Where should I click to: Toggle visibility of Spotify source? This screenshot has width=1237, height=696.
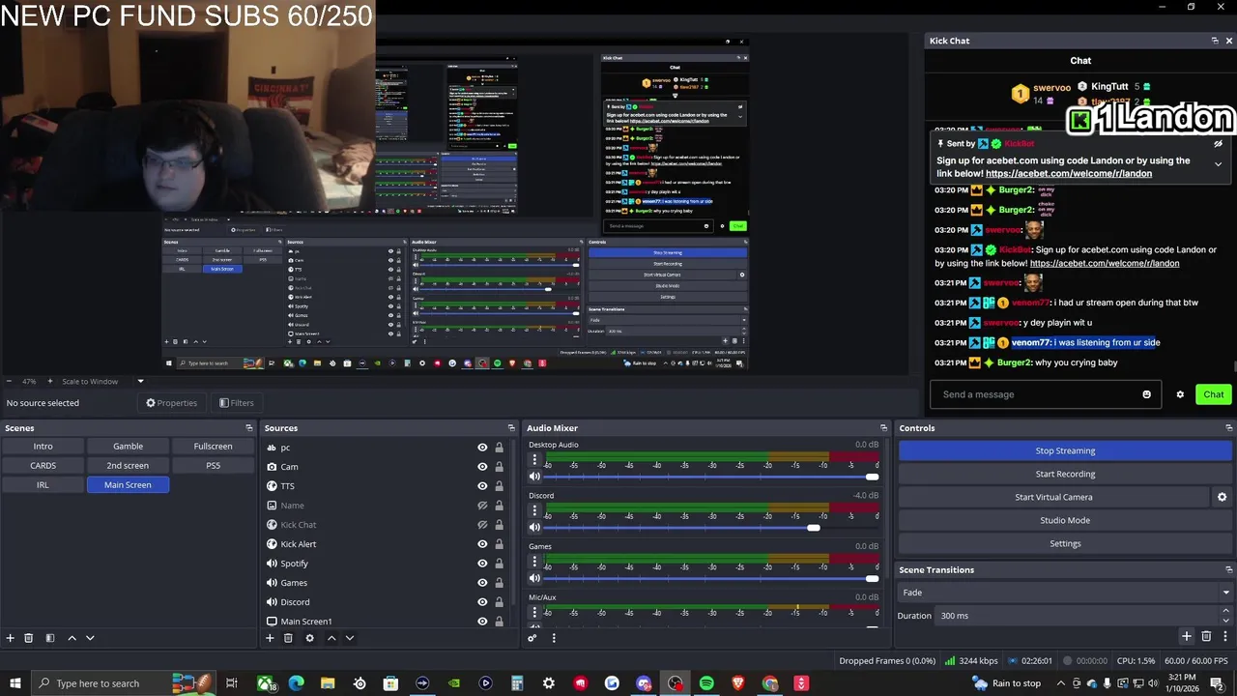click(x=482, y=564)
